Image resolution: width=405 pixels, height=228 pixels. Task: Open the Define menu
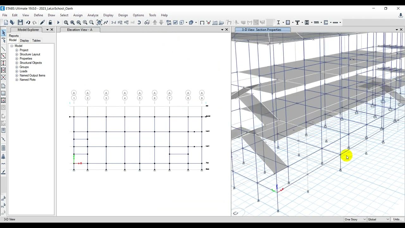coord(38,15)
